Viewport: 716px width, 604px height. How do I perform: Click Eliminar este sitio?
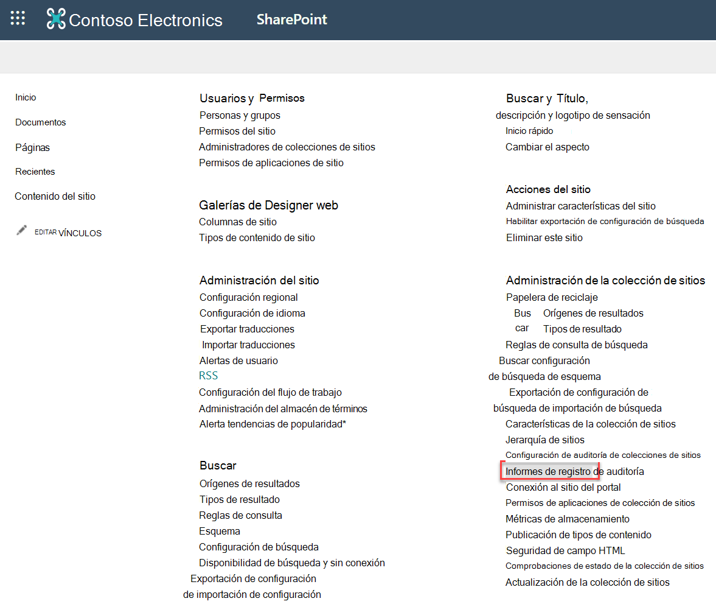pyautogui.click(x=544, y=238)
